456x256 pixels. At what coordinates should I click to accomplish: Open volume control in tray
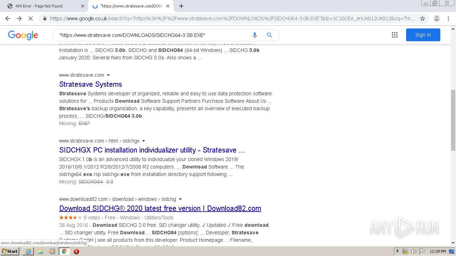414,251
